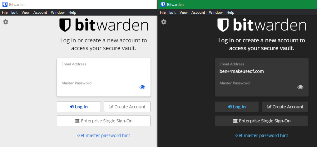The height and width of the screenshot is (147, 317).
Task: Click Bitwarden title bar icon in dark window
Action: pyautogui.click(x=163, y=5)
